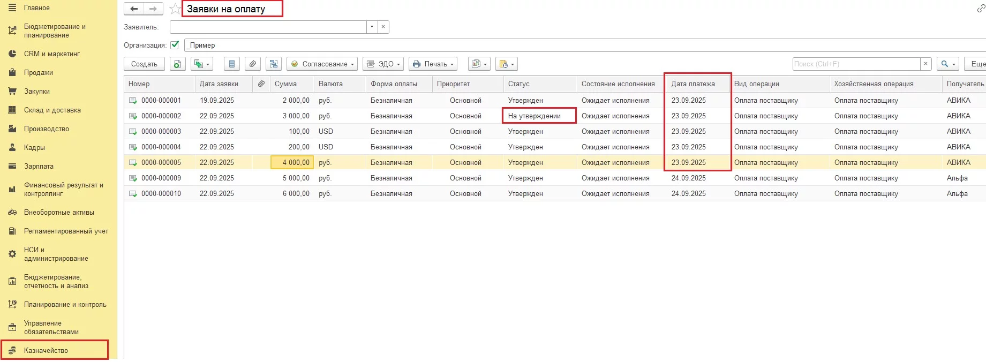Screen dimensions: 986x362
Task: Copy the page link via chain icon
Action: click(x=981, y=9)
